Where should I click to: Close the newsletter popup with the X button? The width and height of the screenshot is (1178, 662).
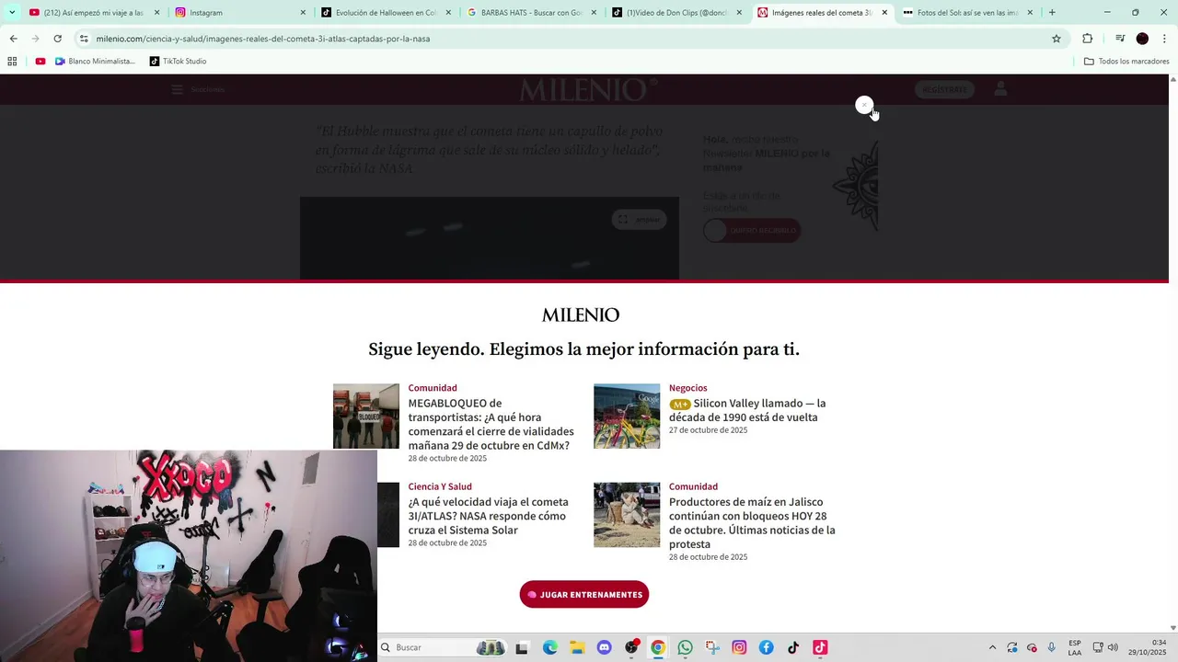(x=864, y=105)
